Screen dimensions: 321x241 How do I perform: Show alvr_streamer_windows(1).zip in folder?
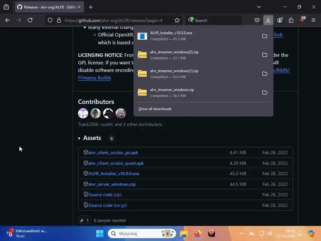click(x=265, y=74)
